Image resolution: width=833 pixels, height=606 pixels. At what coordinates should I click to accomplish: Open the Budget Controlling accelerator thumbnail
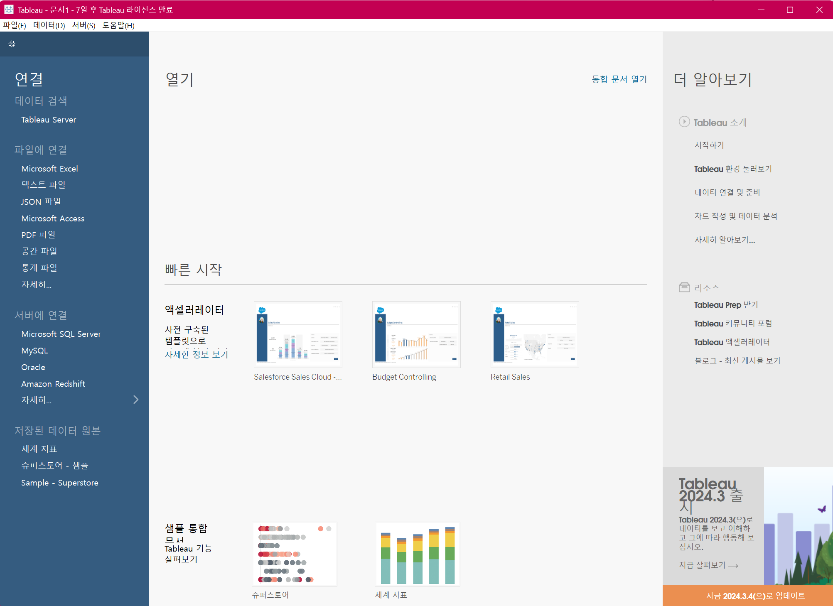pos(416,334)
